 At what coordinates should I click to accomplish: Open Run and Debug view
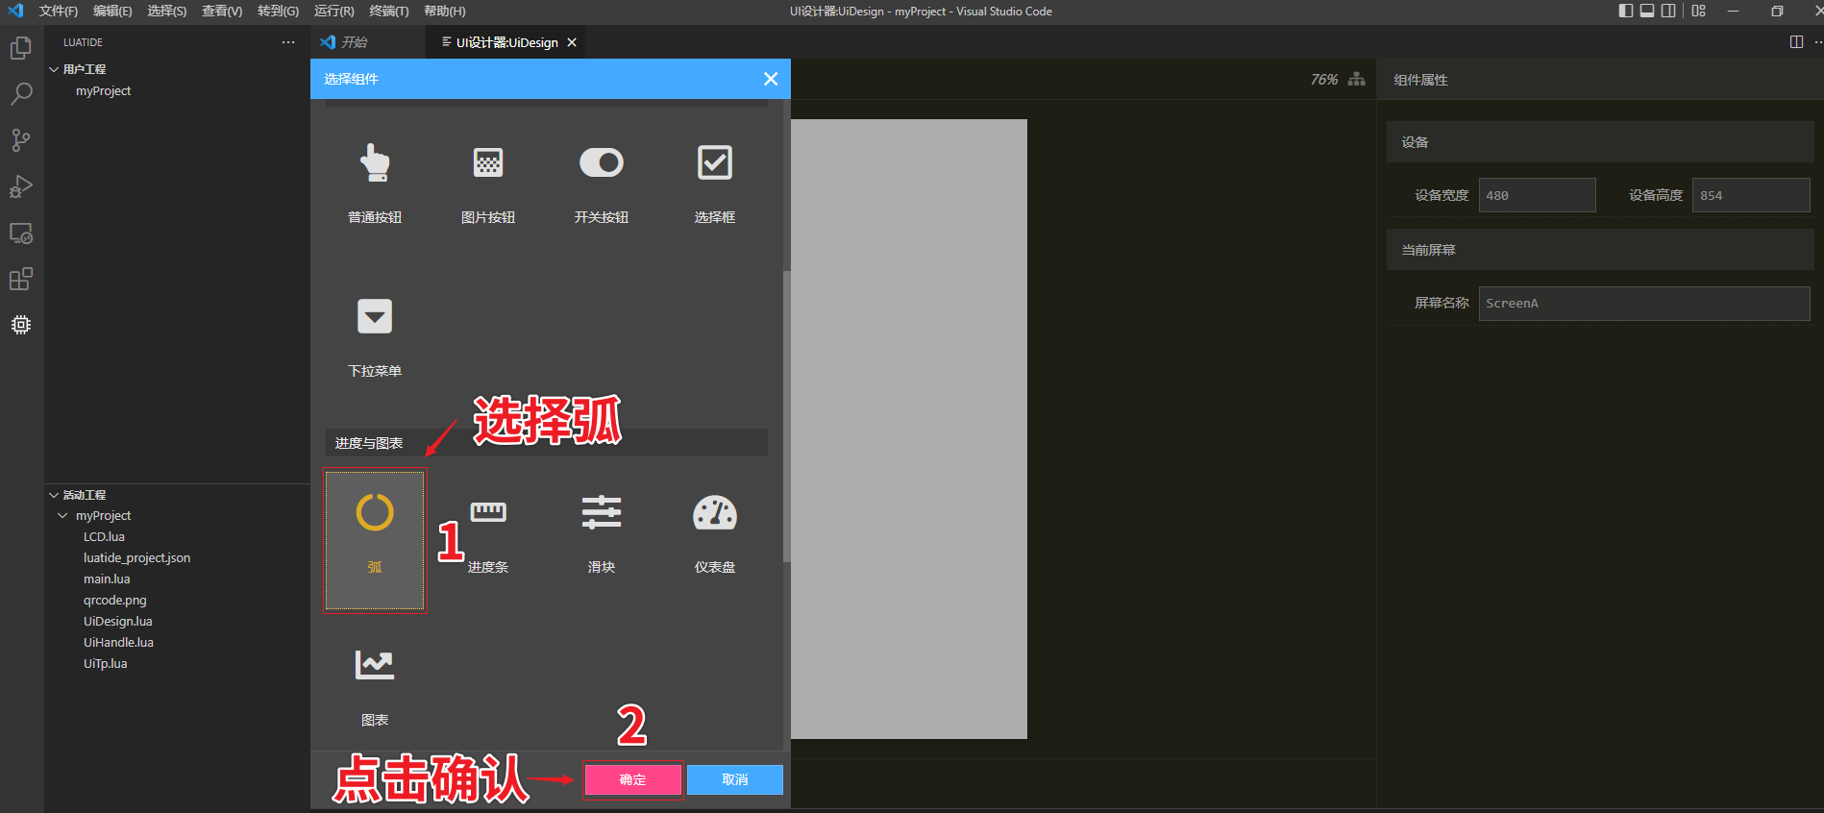point(21,186)
